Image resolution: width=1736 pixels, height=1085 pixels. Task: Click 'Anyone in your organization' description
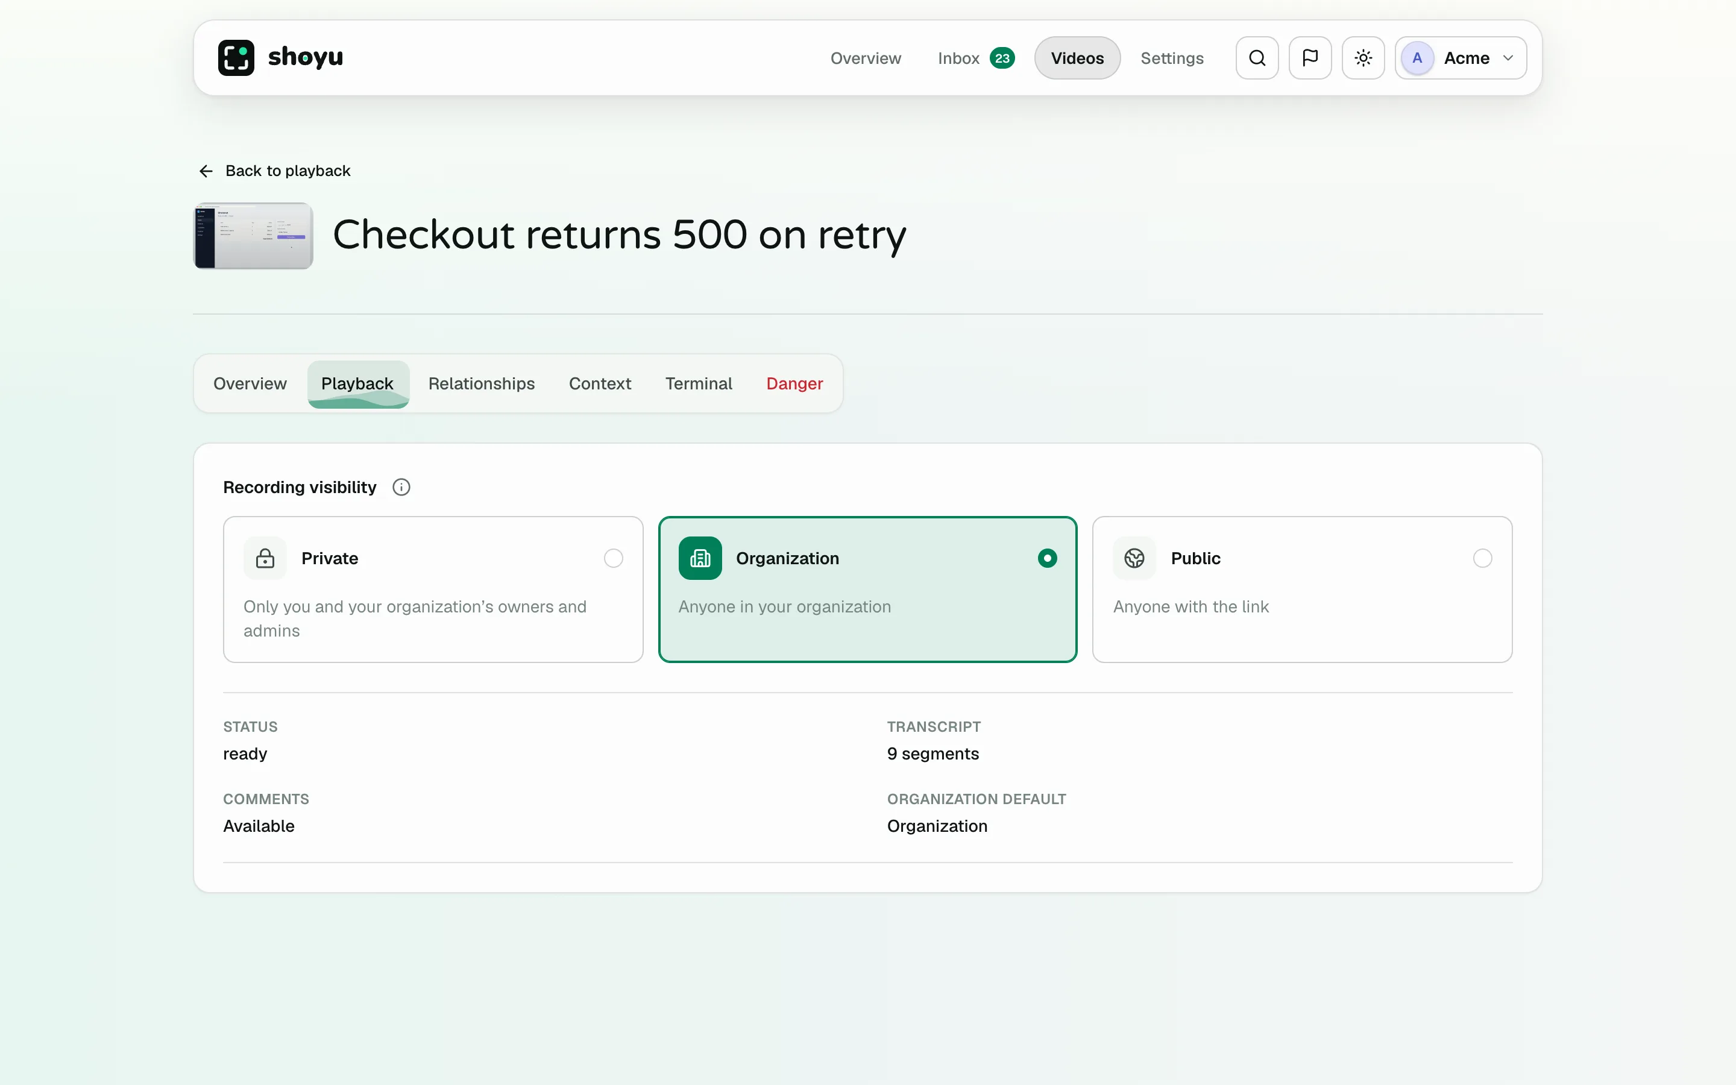pyautogui.click(x=784, y=607)
